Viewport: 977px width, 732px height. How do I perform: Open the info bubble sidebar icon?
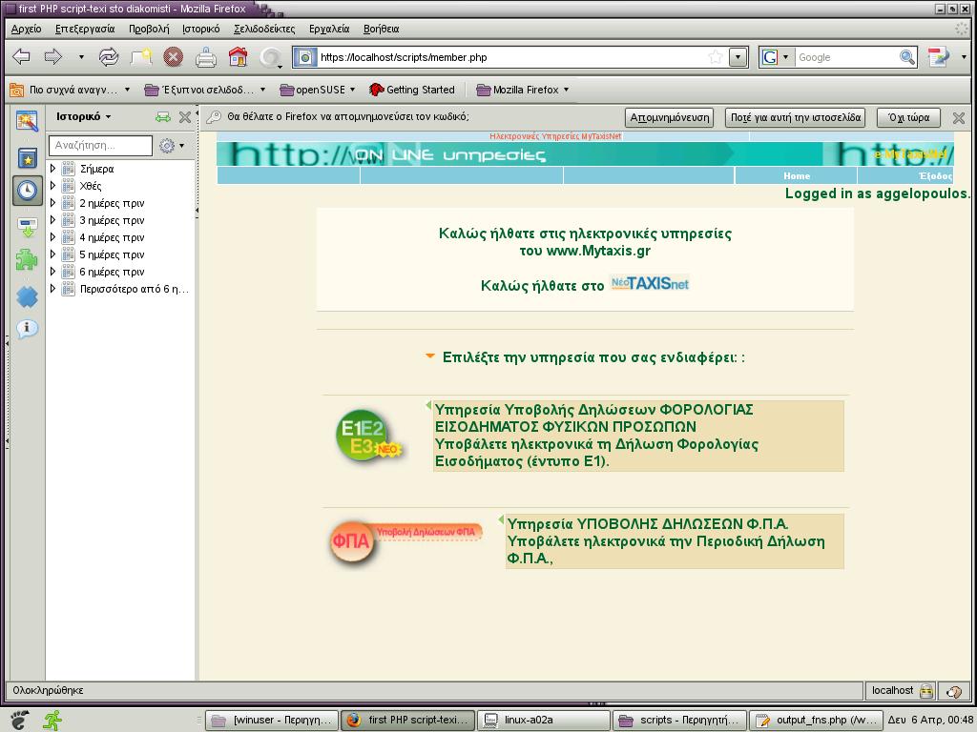coord(27,328)
